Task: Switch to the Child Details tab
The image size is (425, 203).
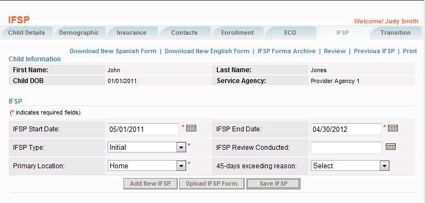Action: [x=27, y=33]
